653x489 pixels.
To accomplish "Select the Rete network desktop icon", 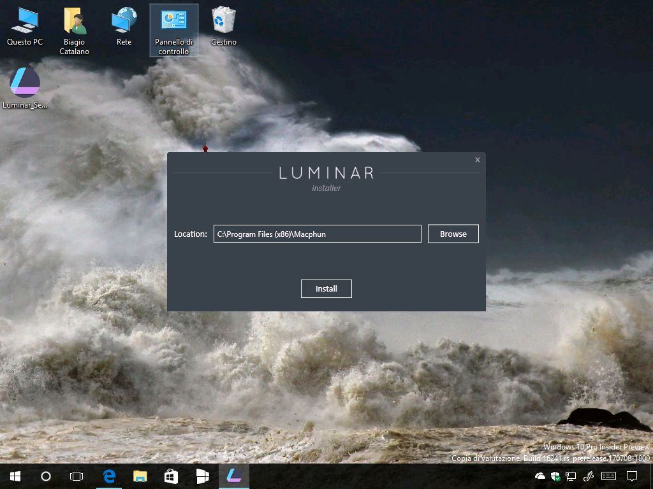I will coord(124,27).
